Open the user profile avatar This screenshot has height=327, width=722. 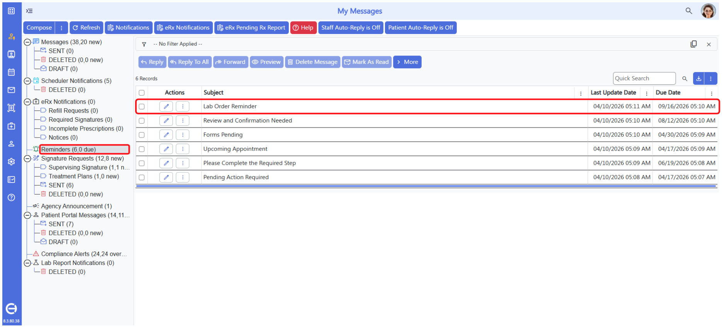click(x=708, y=11)
